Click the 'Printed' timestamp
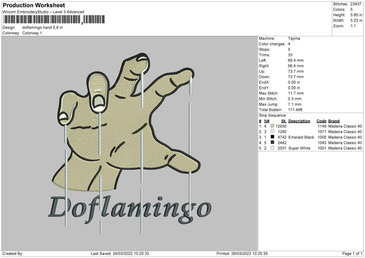This screenshot has width=365, height=258. tap(242, 253)
